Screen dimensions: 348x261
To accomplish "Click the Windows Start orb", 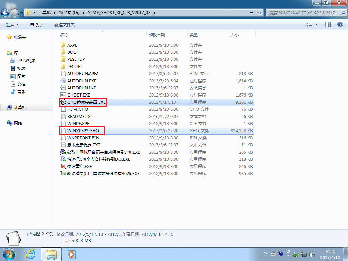I will [x=9, y=254].
